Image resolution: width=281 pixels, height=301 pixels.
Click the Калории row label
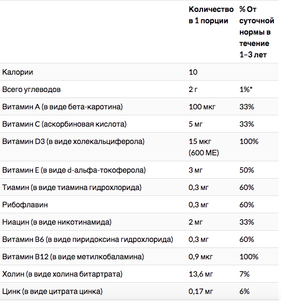click(17, 72)
